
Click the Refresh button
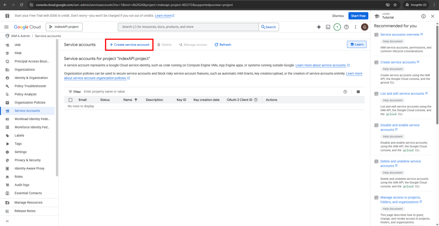click(x=223, y=45)
